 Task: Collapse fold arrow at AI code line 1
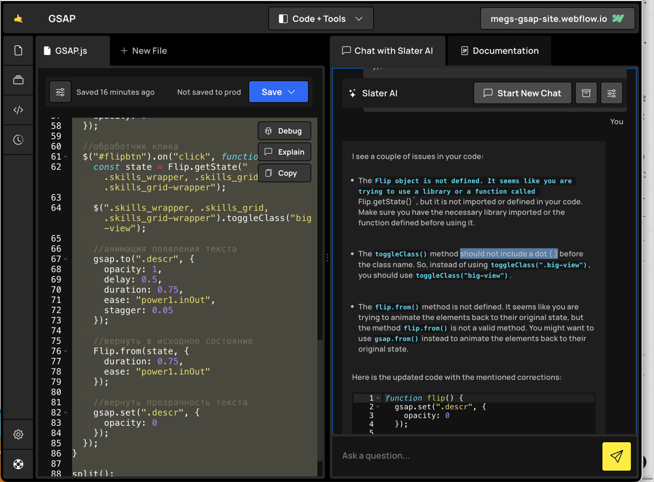point(378,398)
